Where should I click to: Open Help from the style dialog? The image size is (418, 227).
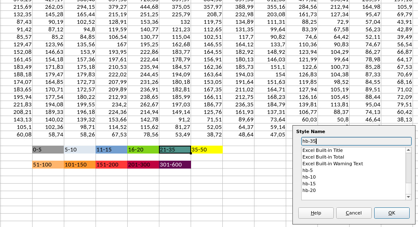click(316, 213)
